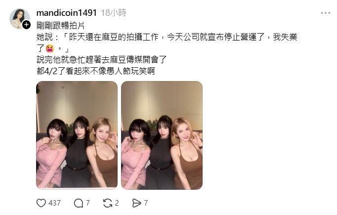
Task: Open the three-dot more options menu
Action: tap(326, 13)
